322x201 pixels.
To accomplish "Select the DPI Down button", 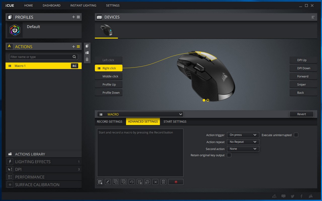I will pyautogui.click(x=303, y=68).
